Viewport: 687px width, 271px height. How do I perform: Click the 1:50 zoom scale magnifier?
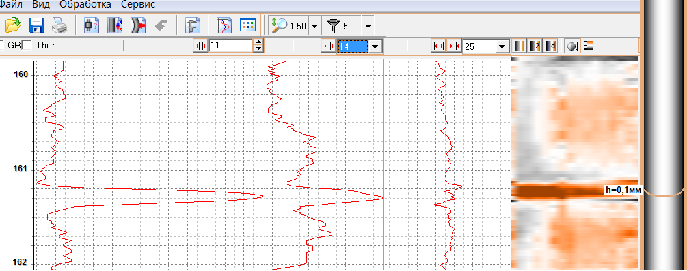pyautogui.click(x=288, y=26)
